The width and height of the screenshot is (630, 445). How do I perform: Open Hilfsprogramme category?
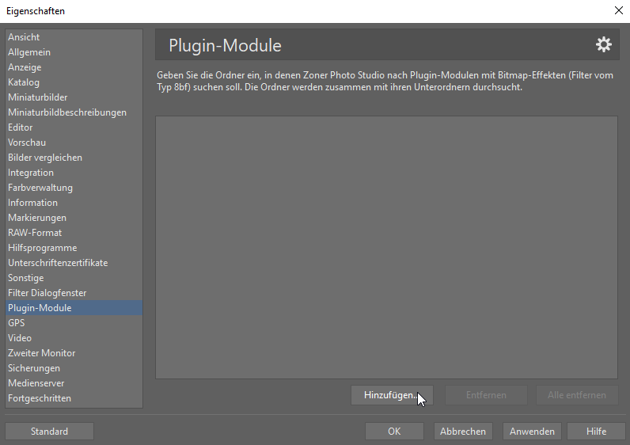click(x=74, y=248)
